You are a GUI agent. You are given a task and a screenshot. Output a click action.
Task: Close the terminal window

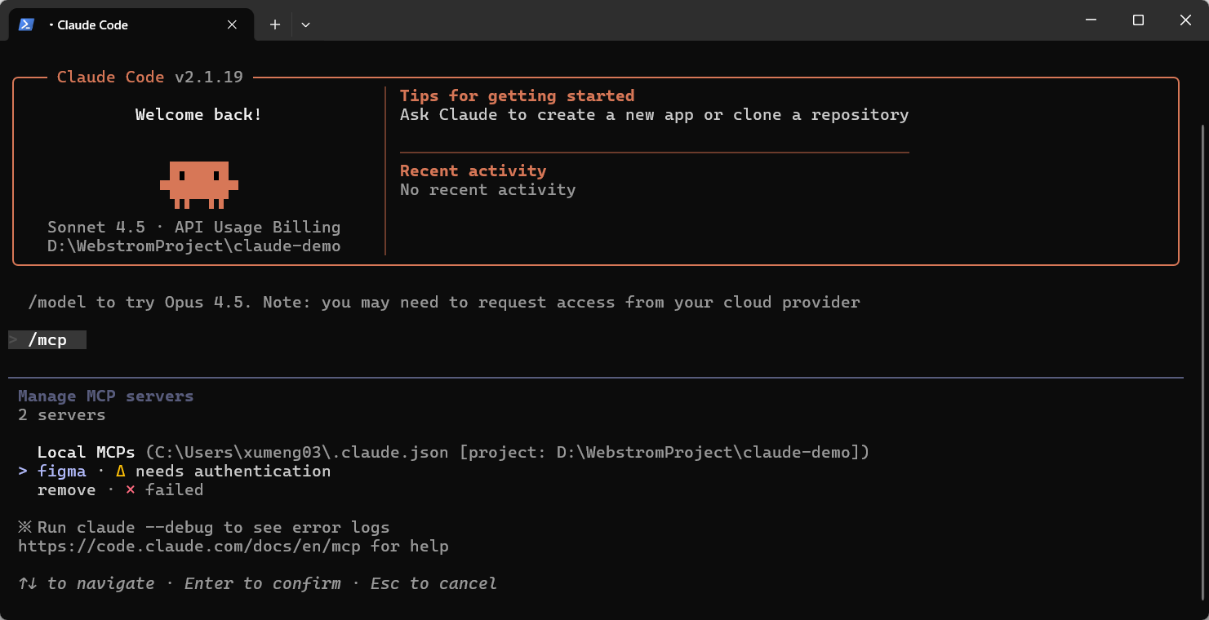coord(1185,20)
